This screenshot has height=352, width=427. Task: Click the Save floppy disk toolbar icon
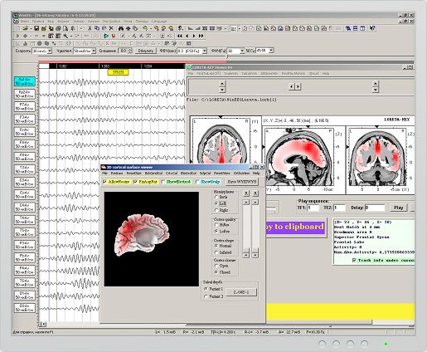(36, 28)
